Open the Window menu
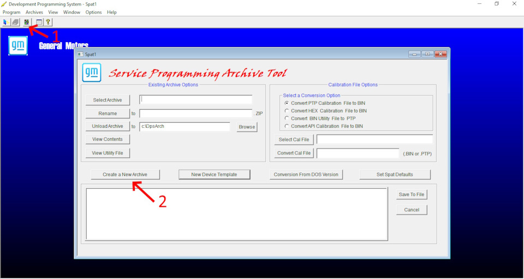 [72, 13]
